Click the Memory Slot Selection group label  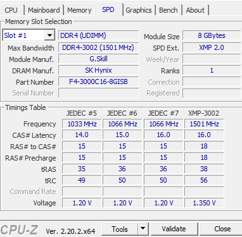(39, 21)
